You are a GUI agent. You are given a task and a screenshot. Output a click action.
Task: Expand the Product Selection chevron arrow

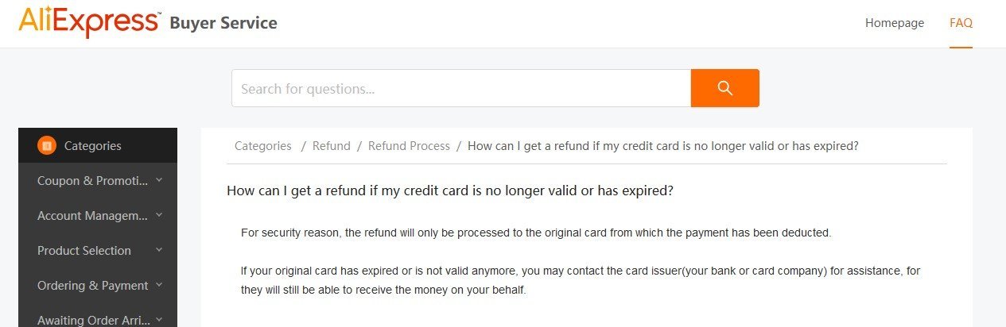(159, 250)
